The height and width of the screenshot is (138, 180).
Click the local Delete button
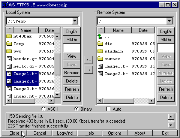(x=72, y=81)
